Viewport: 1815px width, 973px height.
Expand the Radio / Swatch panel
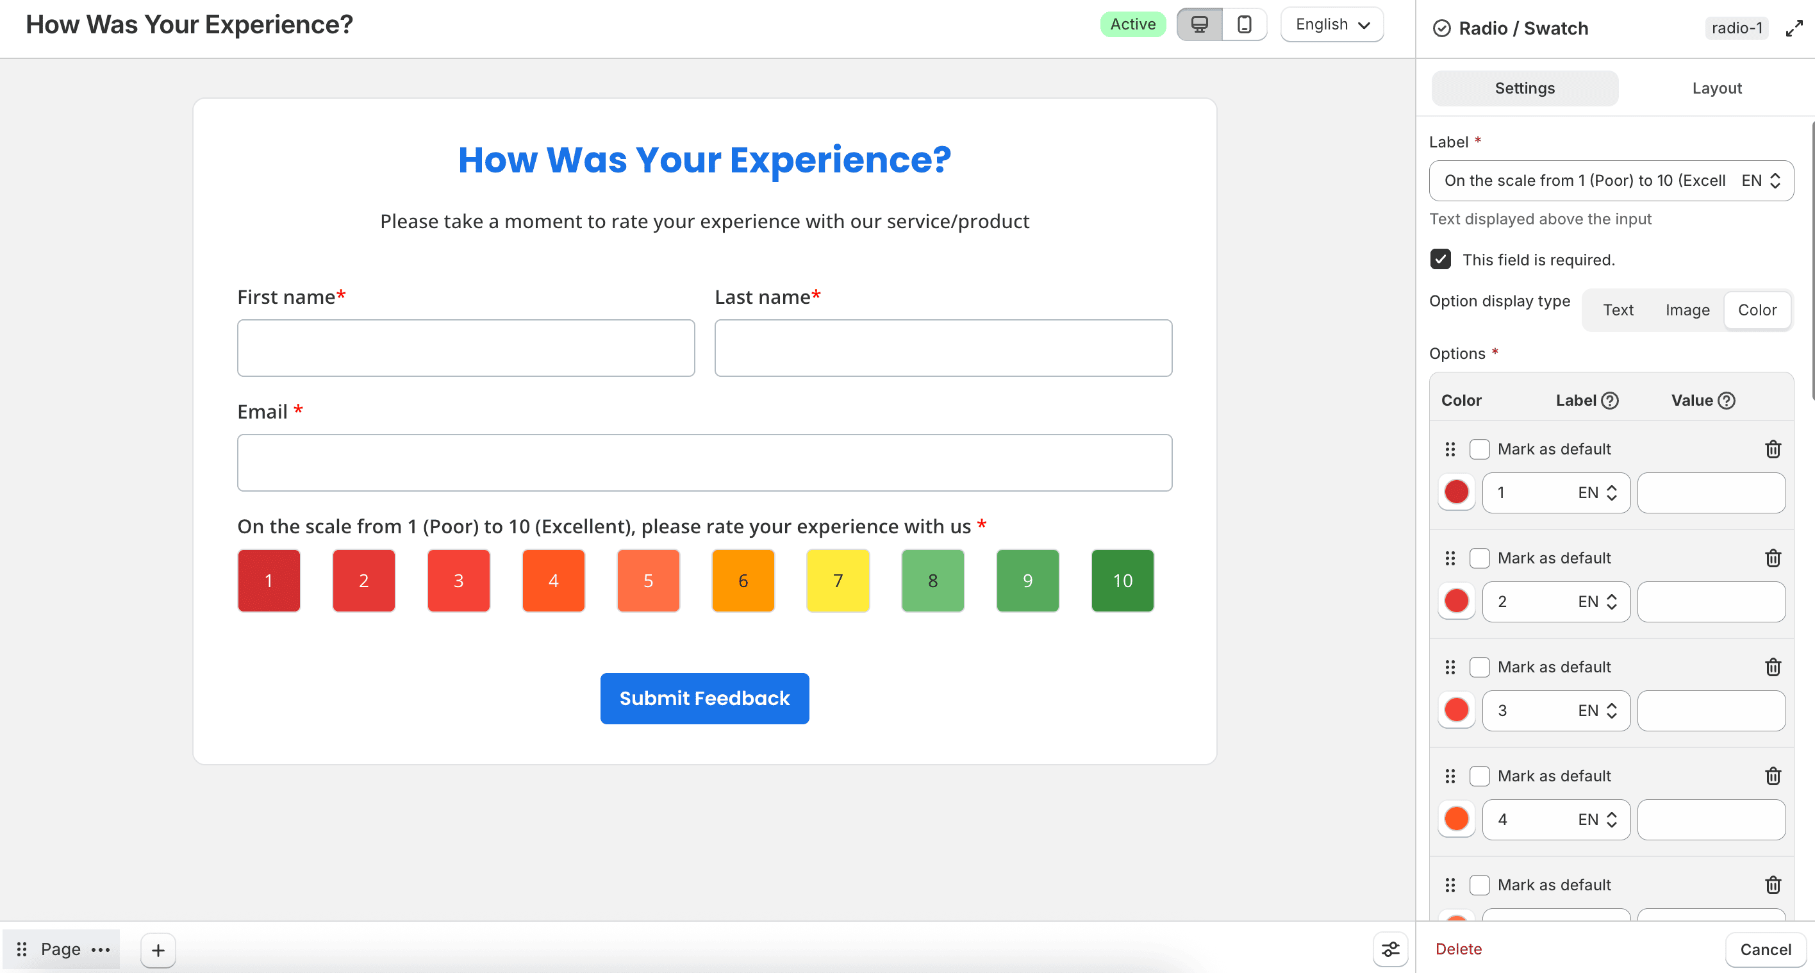pyautogui.click(x=1794, y=28)
